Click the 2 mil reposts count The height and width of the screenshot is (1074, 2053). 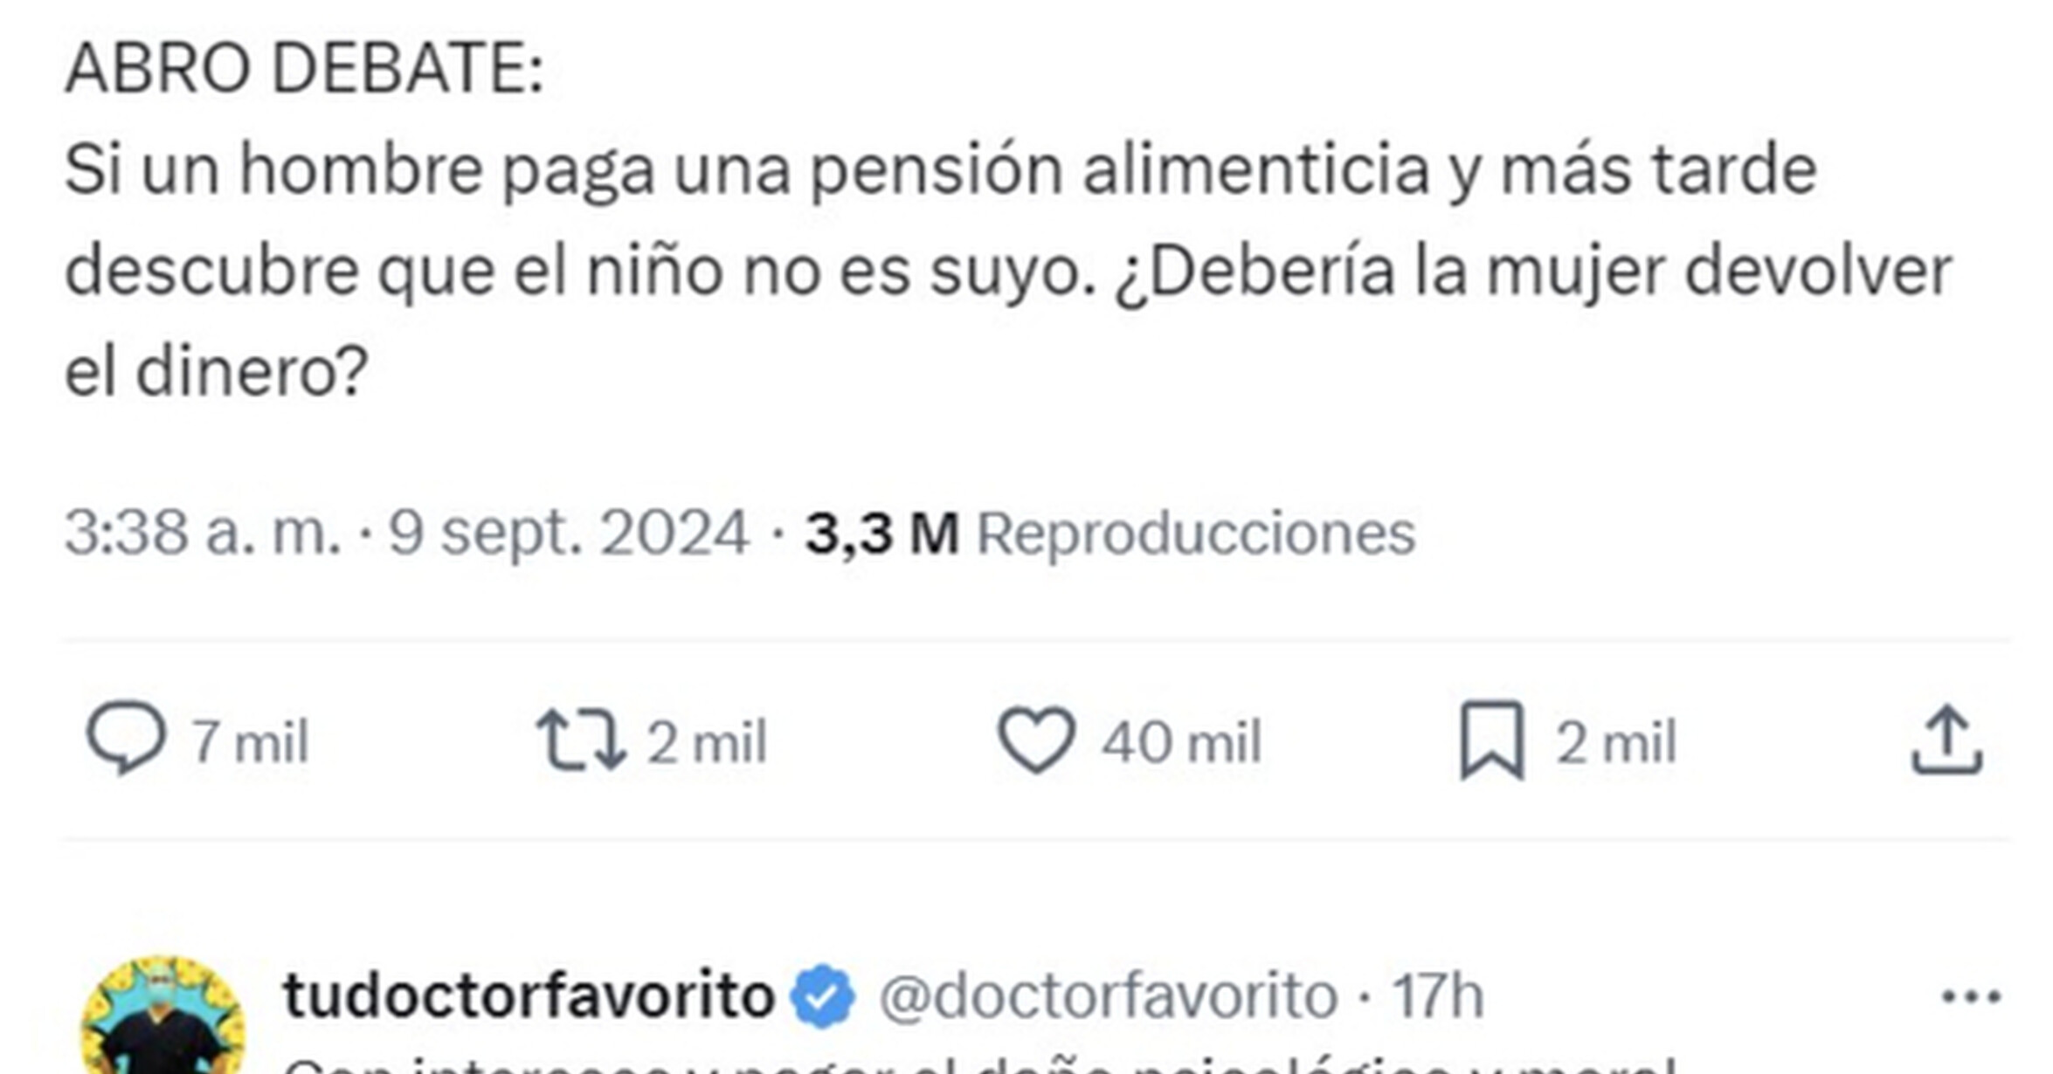(x=707, y=742)
